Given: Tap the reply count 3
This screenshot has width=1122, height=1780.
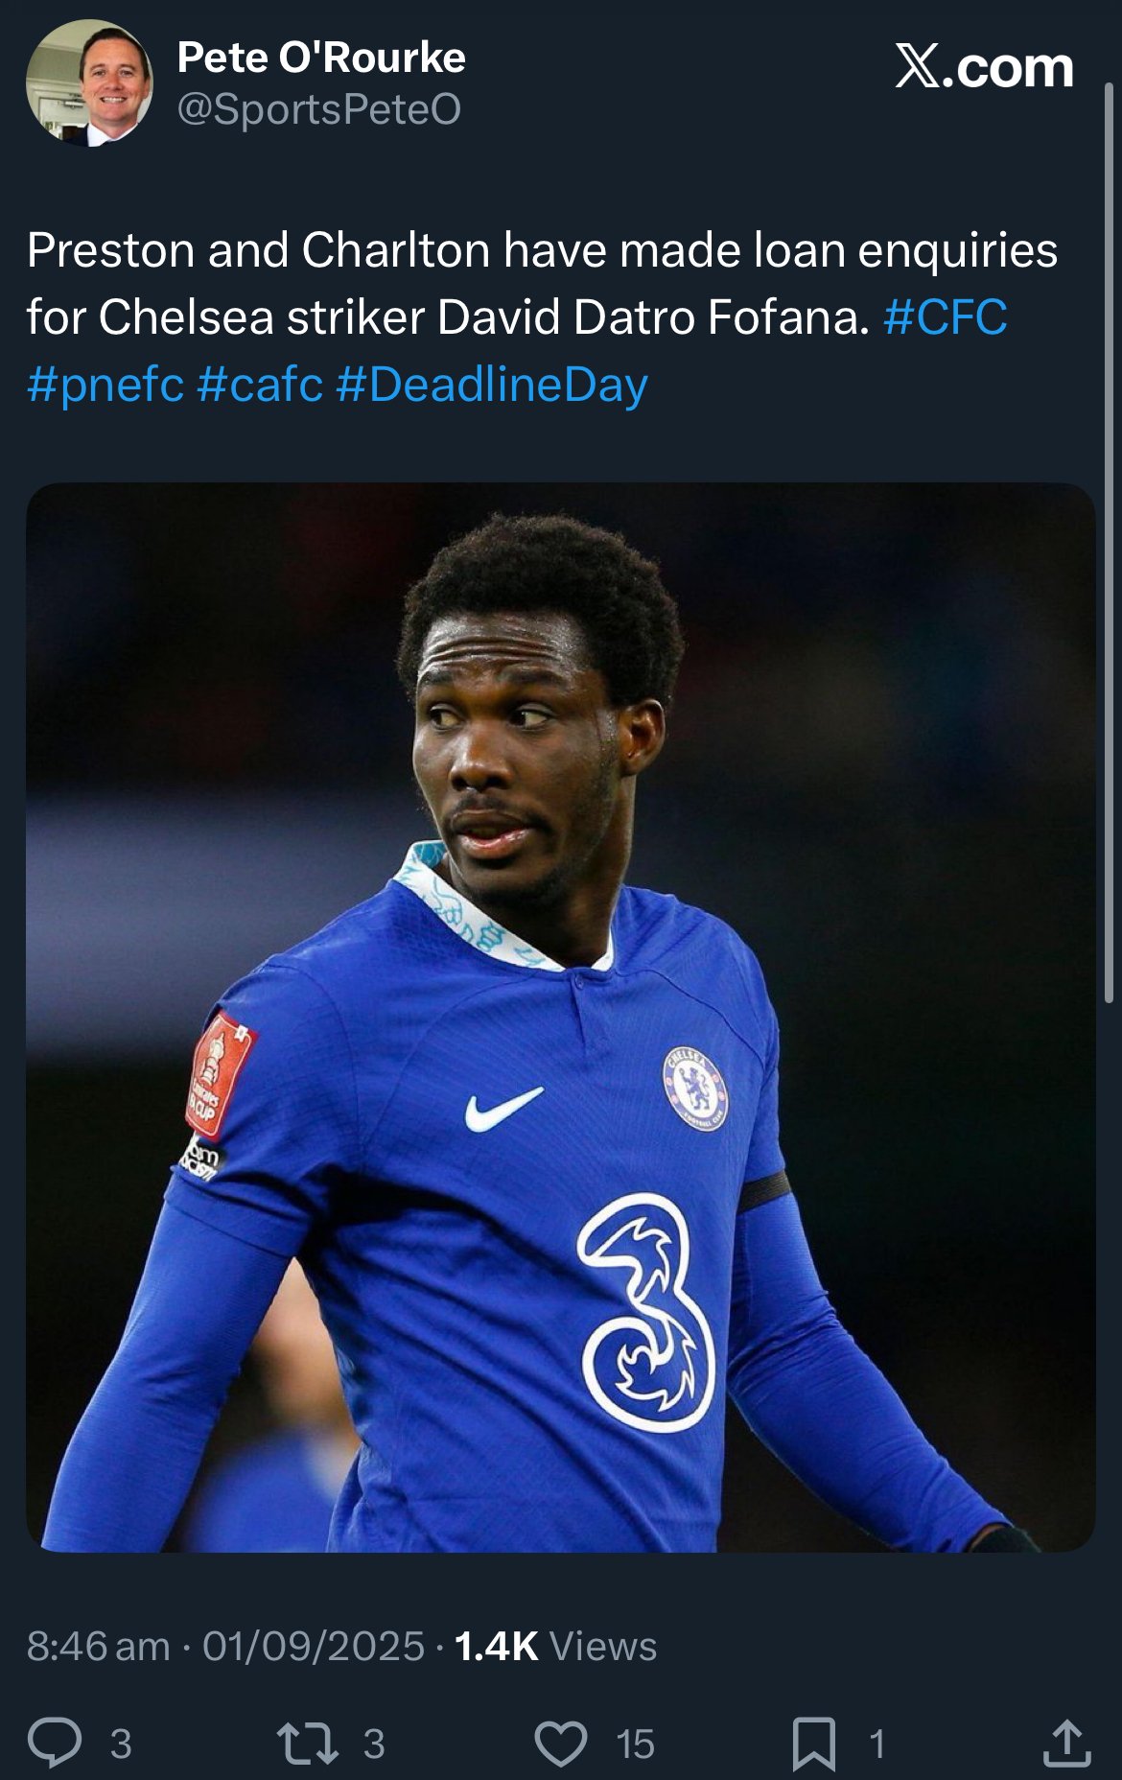Looking at the screenshot, I should coord(121,1744).
